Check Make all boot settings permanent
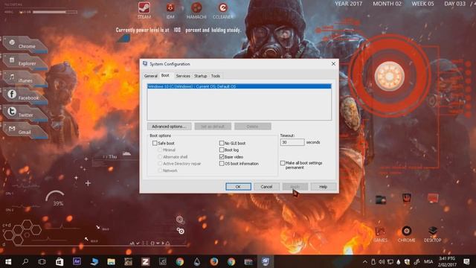 283,163
